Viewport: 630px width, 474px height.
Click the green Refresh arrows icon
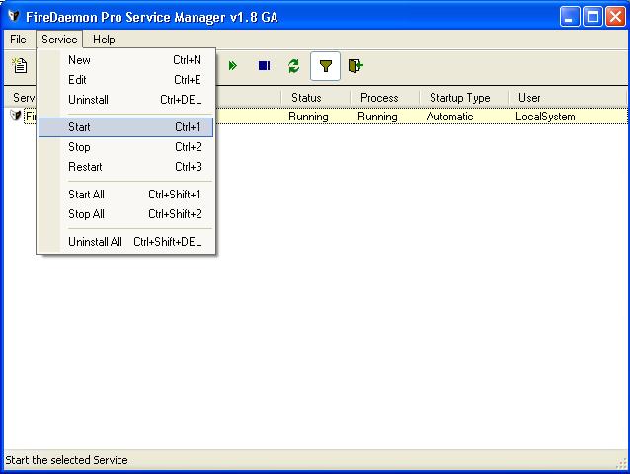coord(294,66)
